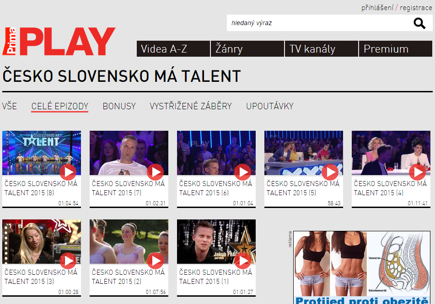Play episode Talent 2015 (8)
Screen dimensions: 435x304
click(x=68, y=172)
